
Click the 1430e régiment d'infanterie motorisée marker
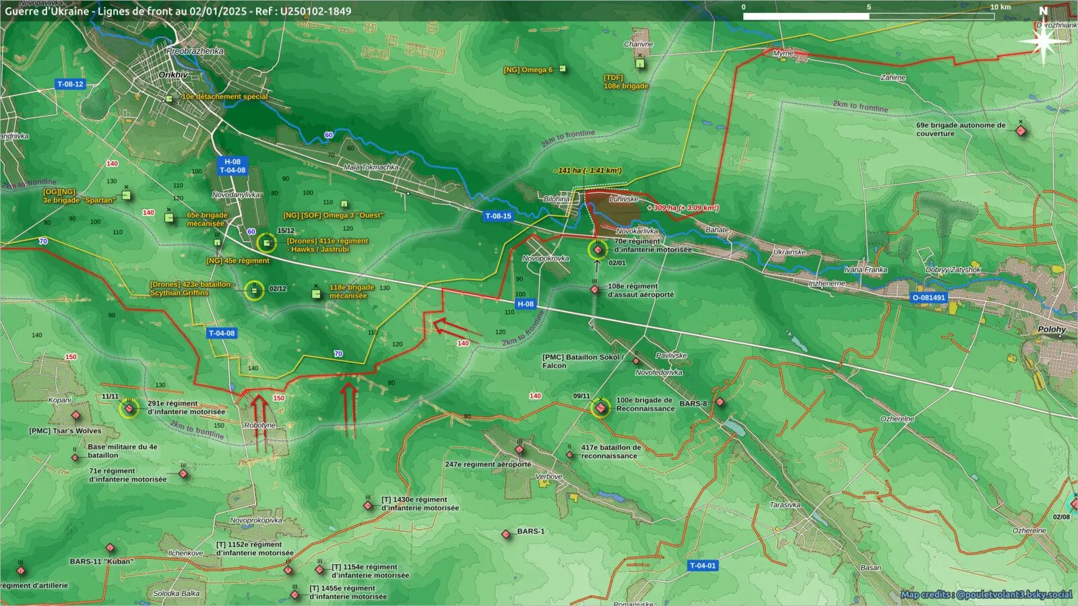pos(368,505)
